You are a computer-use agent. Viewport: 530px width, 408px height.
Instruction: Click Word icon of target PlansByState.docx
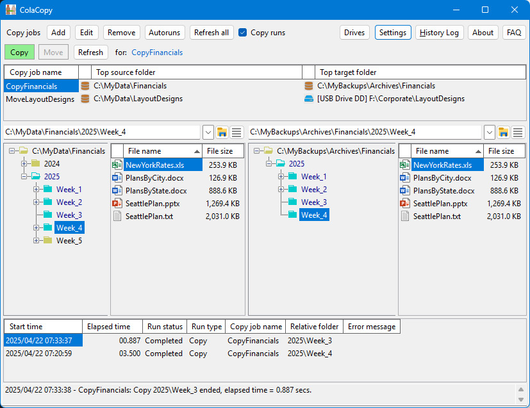tap(404, 190)
